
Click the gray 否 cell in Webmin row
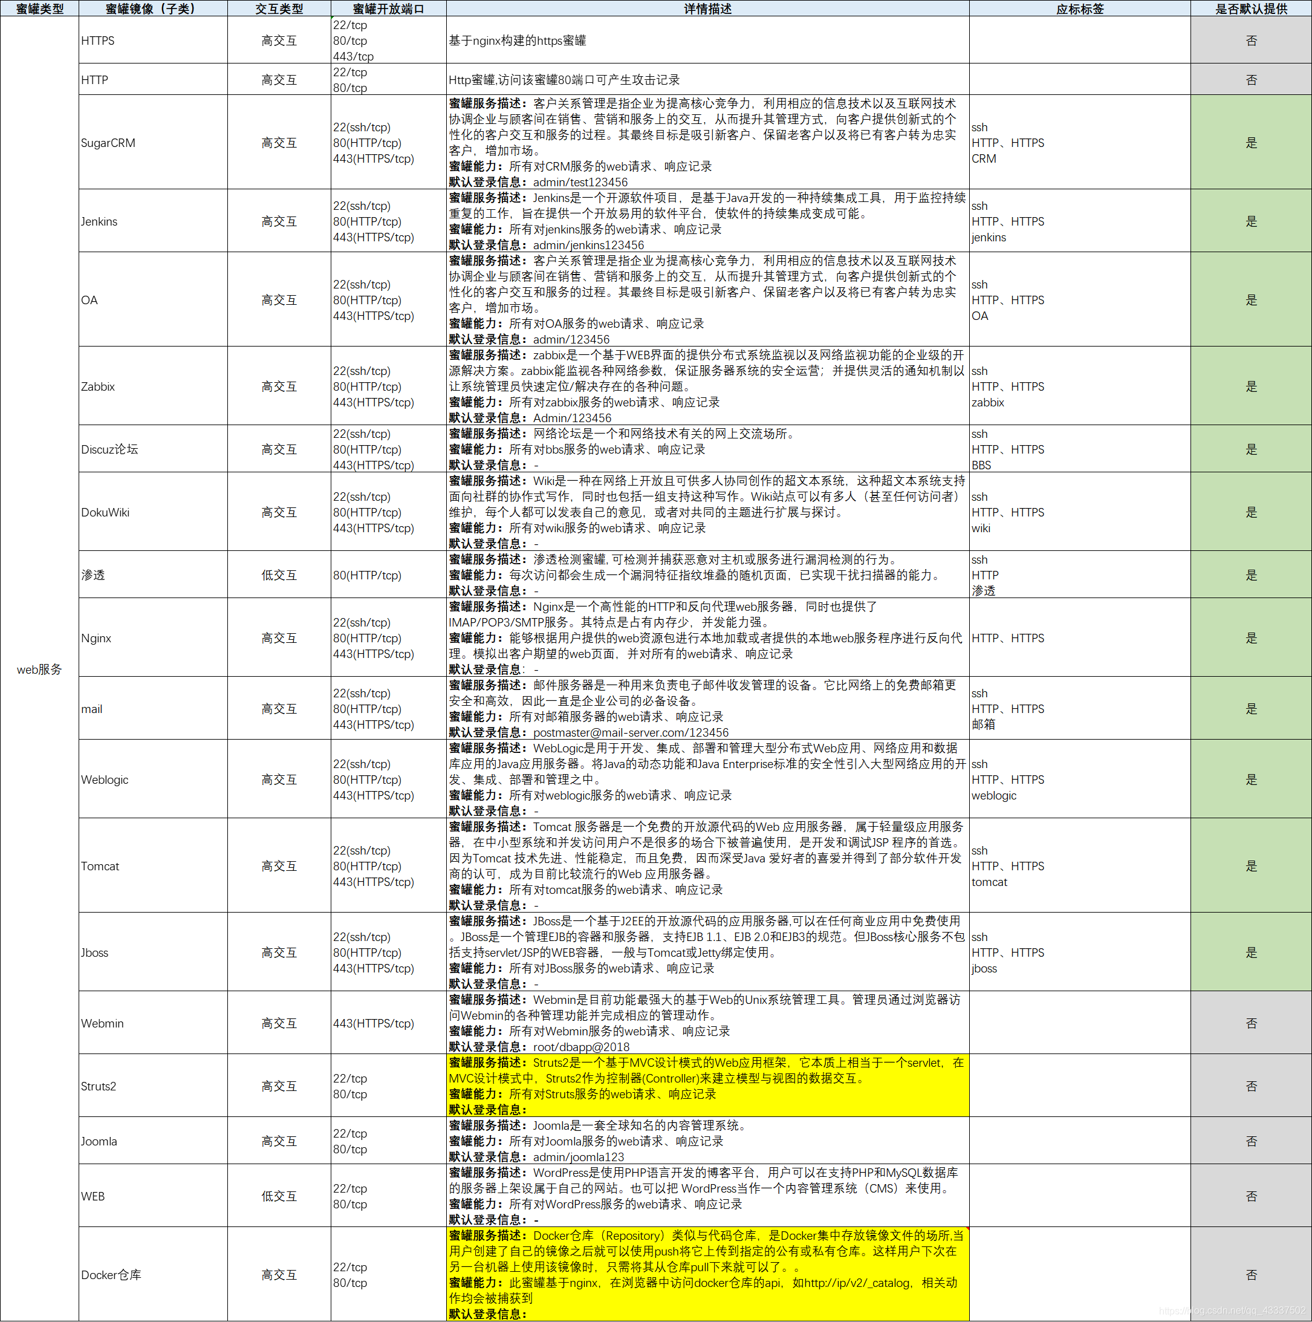click(1251, 1023)
